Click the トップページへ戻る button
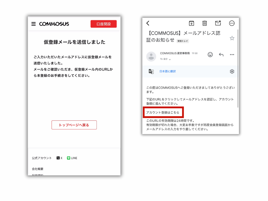 pos(74,125)
